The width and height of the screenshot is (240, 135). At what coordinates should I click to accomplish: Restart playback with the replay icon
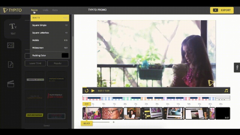(86, 91)
